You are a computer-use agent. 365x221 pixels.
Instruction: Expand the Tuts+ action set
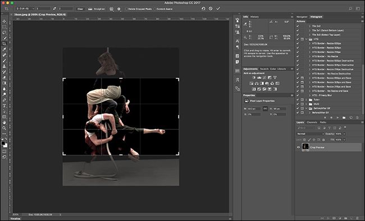point(307,100)
